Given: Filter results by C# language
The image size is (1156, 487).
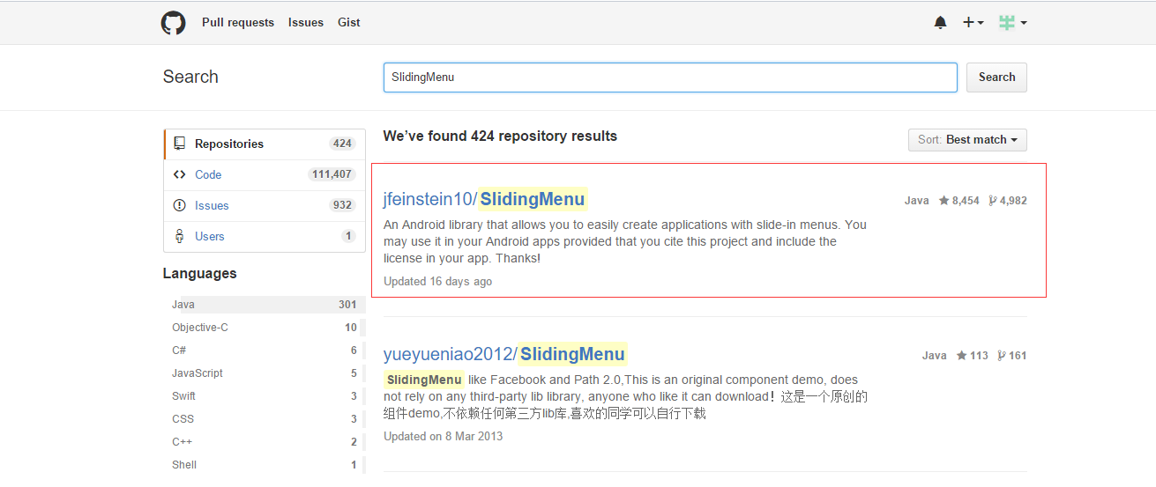Looking at the screenshot, I should tap(265, 350).
